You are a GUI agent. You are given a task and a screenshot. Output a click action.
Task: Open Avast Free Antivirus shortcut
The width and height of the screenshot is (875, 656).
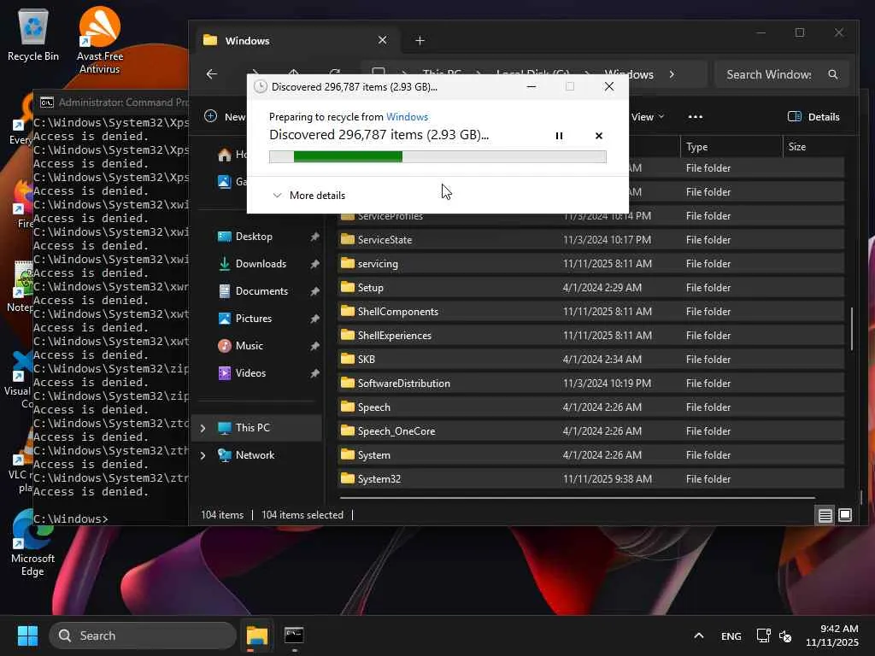click(99, 40)
